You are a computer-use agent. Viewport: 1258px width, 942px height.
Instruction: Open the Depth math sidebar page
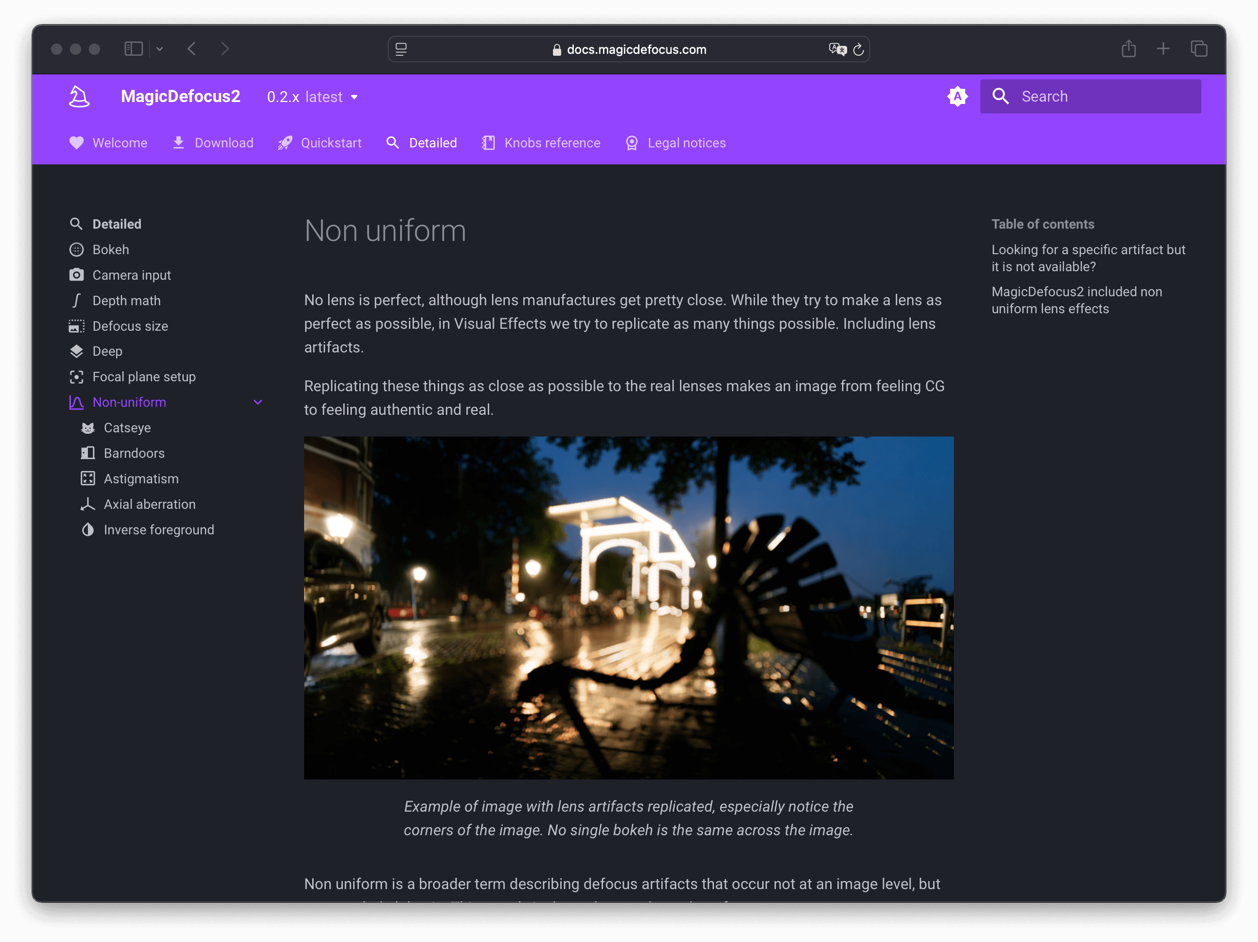click(126, 300)
